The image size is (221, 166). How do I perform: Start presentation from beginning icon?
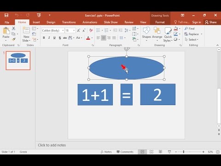pos(39,15)
